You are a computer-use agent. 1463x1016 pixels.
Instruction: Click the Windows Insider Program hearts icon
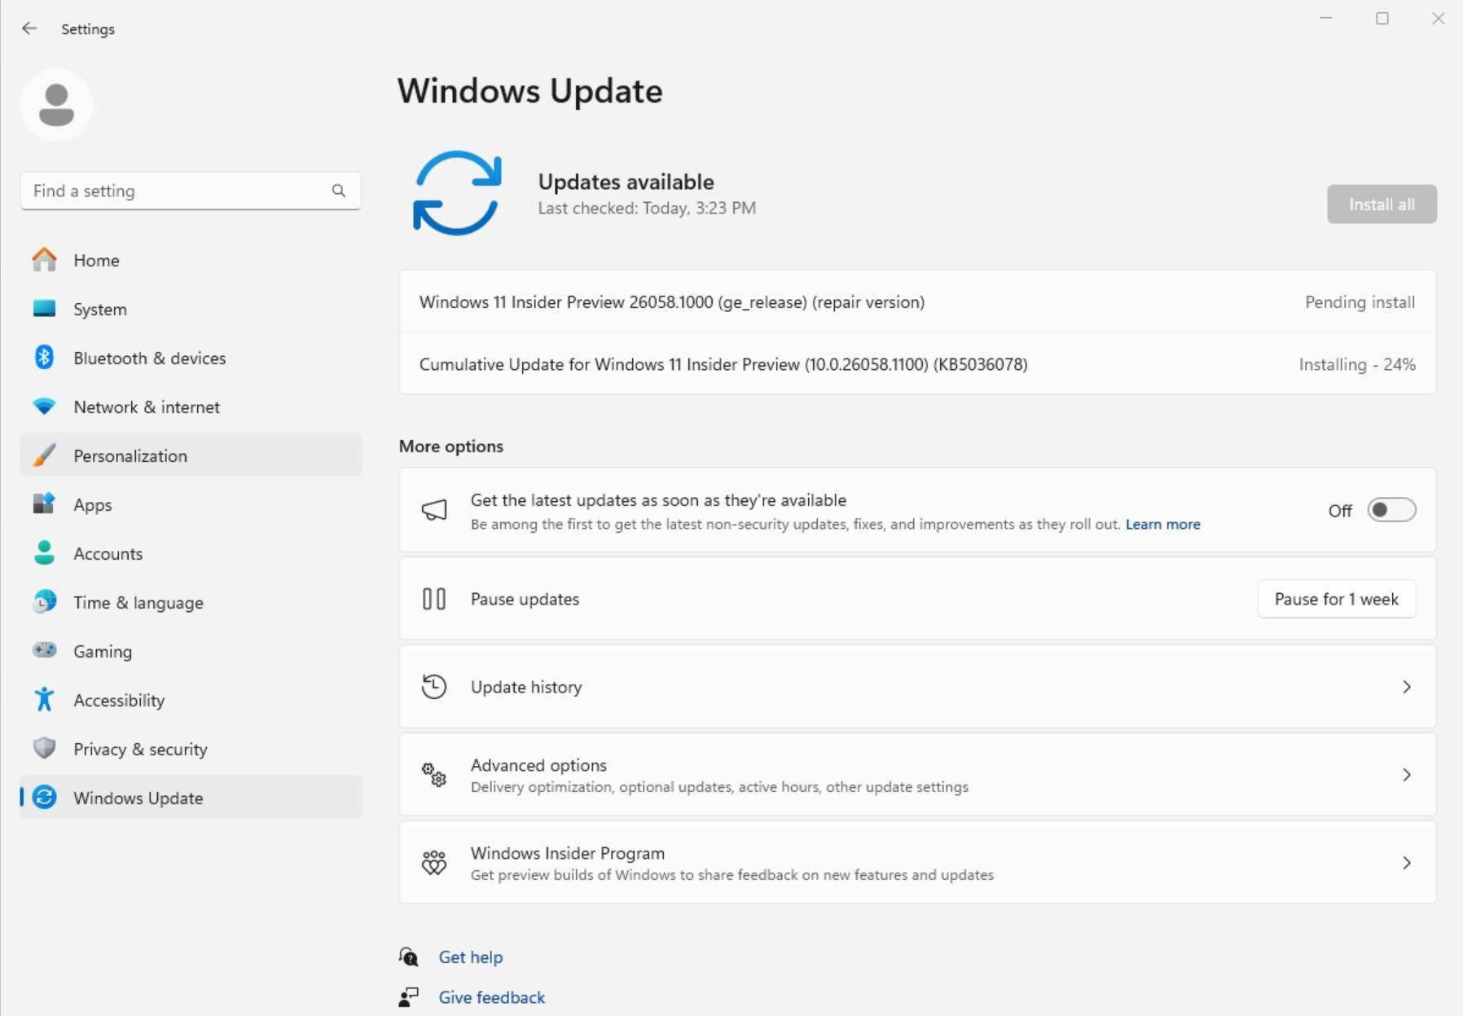(x=433, y=863)
